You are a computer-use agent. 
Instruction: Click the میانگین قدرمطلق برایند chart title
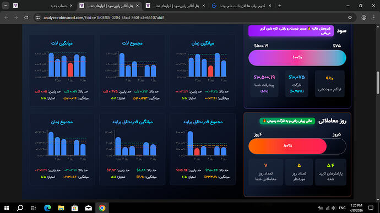tap(132, 122)
